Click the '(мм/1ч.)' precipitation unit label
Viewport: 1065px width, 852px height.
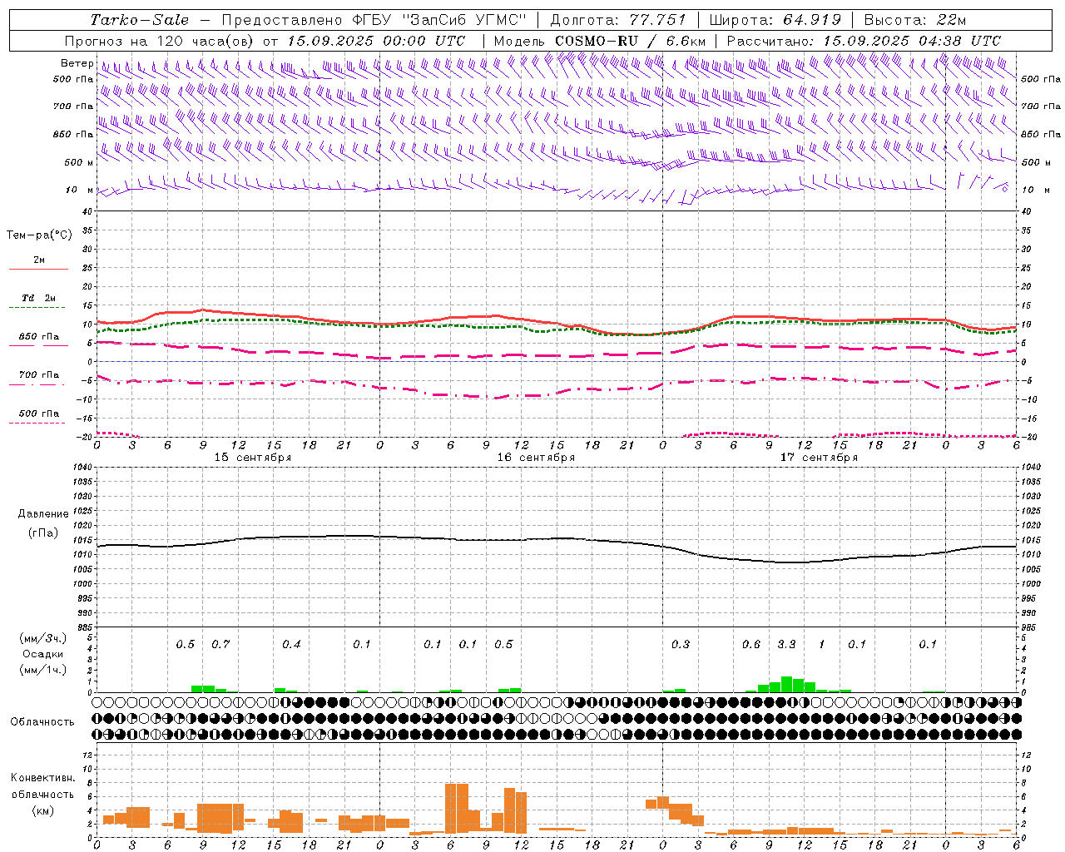tap(42, 670)
